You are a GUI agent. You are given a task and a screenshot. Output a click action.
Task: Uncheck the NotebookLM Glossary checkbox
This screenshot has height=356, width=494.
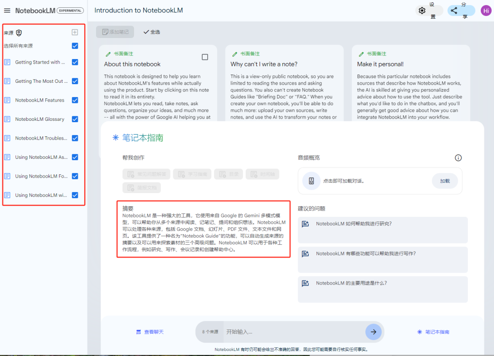click(x=75, y=119)
